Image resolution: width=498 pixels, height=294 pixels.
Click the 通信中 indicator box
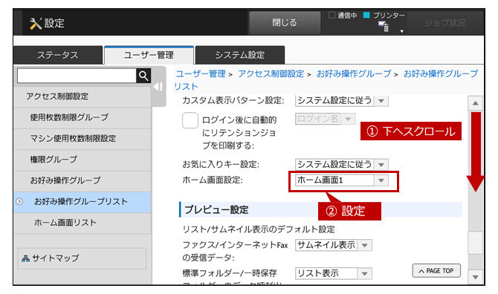point(332,15)
